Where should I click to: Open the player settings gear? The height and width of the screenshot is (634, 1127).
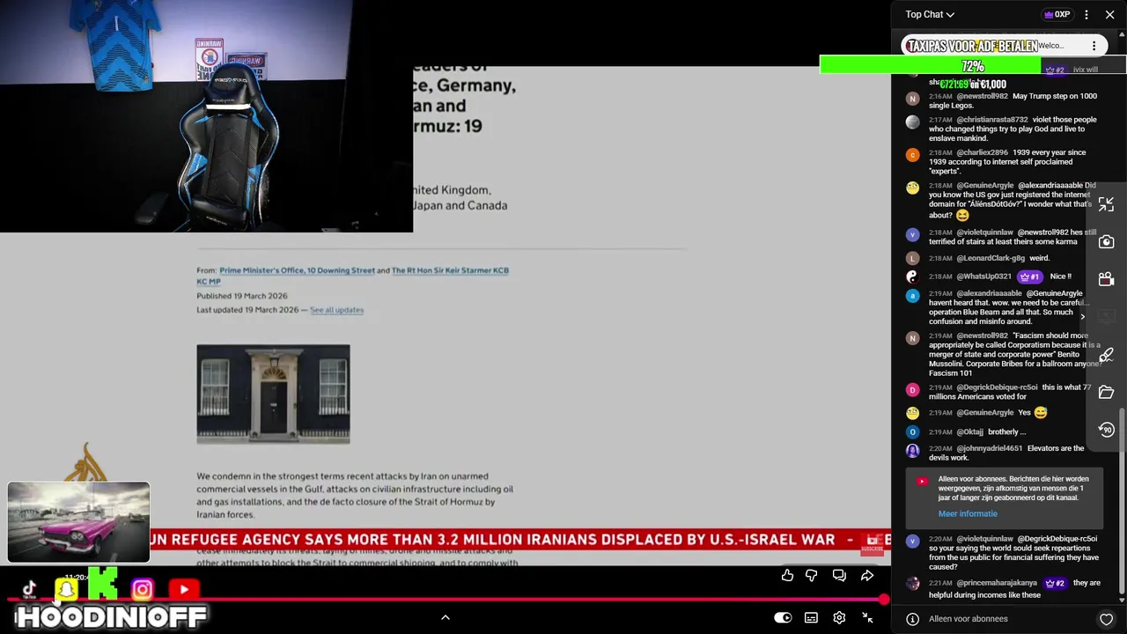pyautogui.click(x=839, y=617)
